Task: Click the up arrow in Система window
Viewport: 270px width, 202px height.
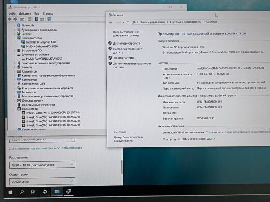Action: pyautogui.click(x=128, y=22)
